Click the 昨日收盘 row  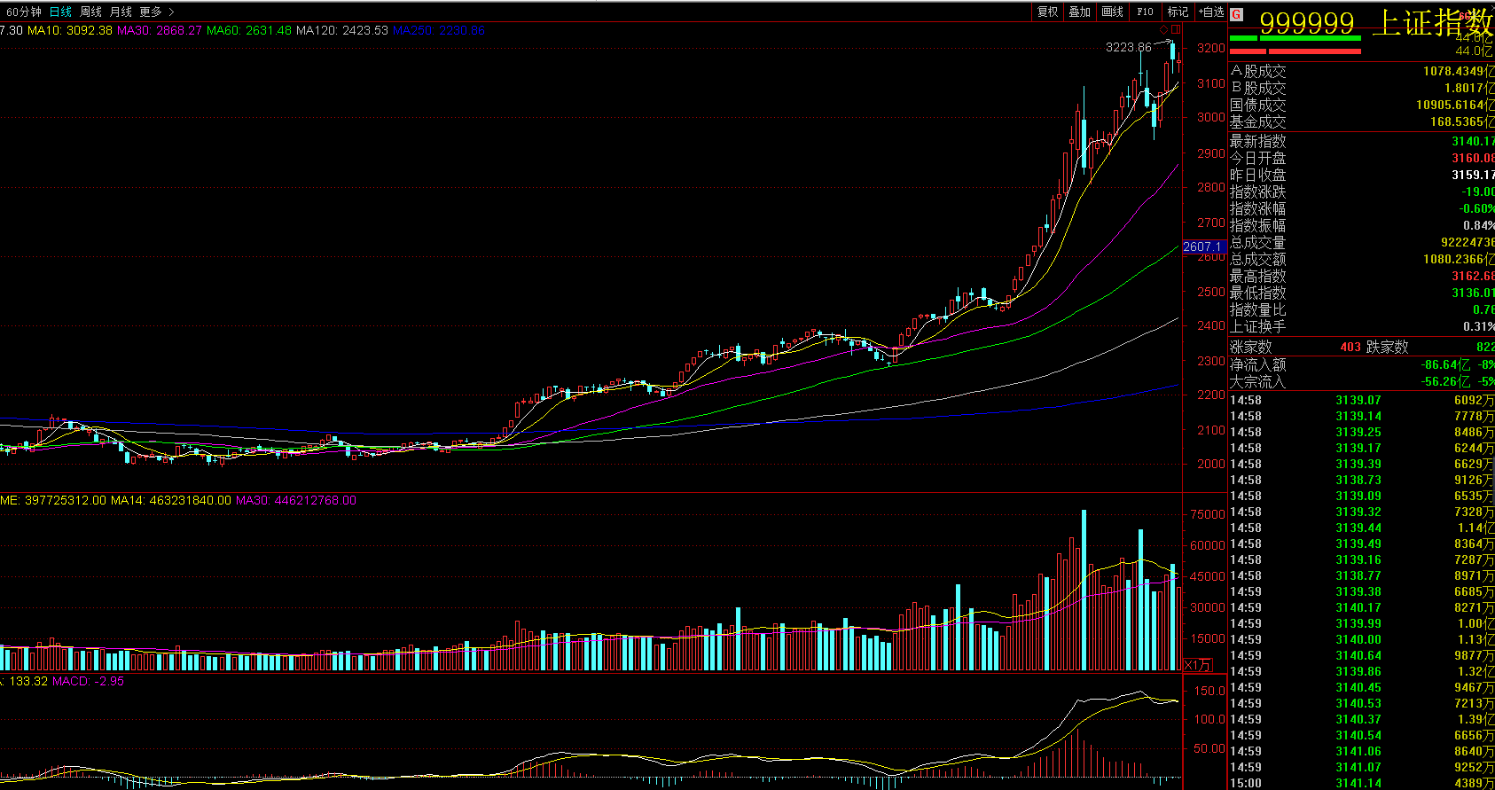click(1361, 175)
